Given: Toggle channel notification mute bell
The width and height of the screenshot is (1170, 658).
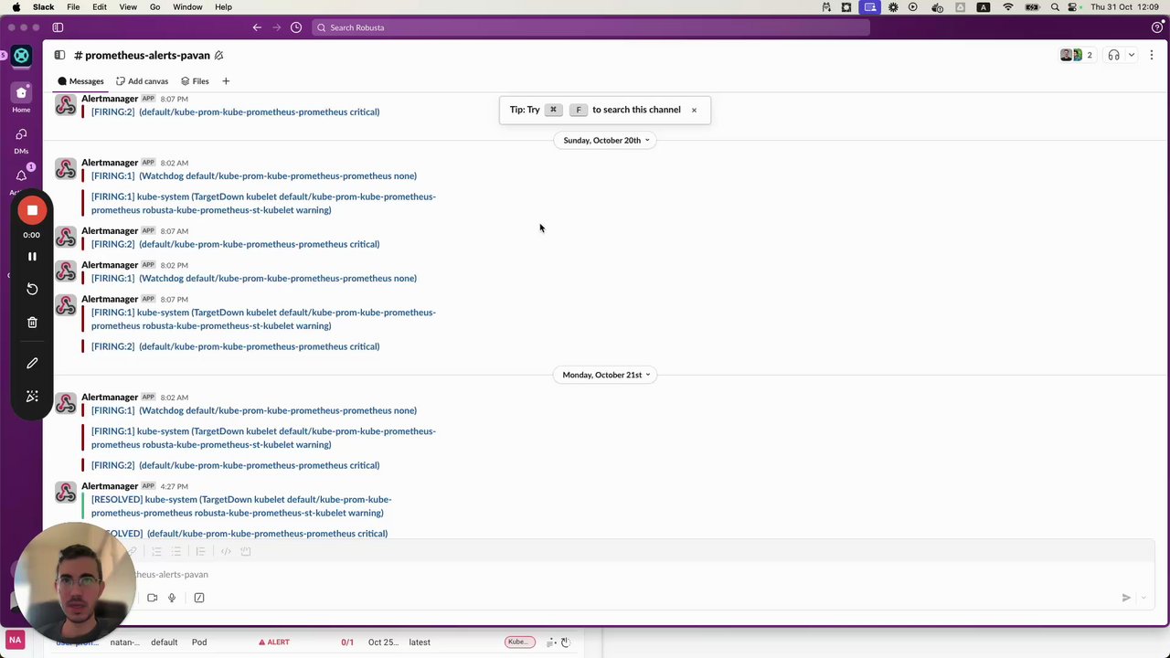Looking at the screenshot, I should pyautogui.click(x=218, y=56).
